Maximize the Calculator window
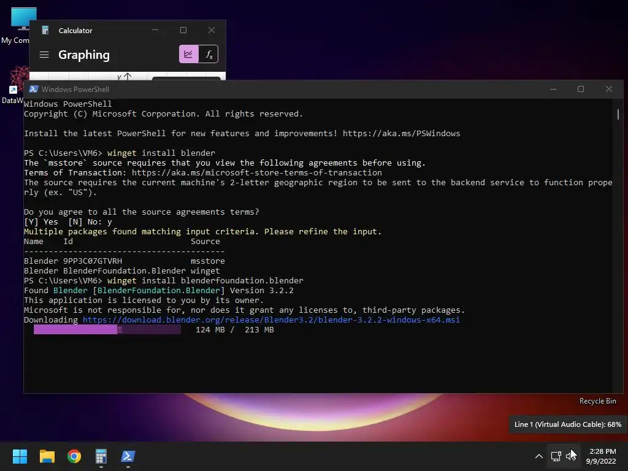Image resolution: width=628 pixels, height=471 pixels. [x=183, y=30]
